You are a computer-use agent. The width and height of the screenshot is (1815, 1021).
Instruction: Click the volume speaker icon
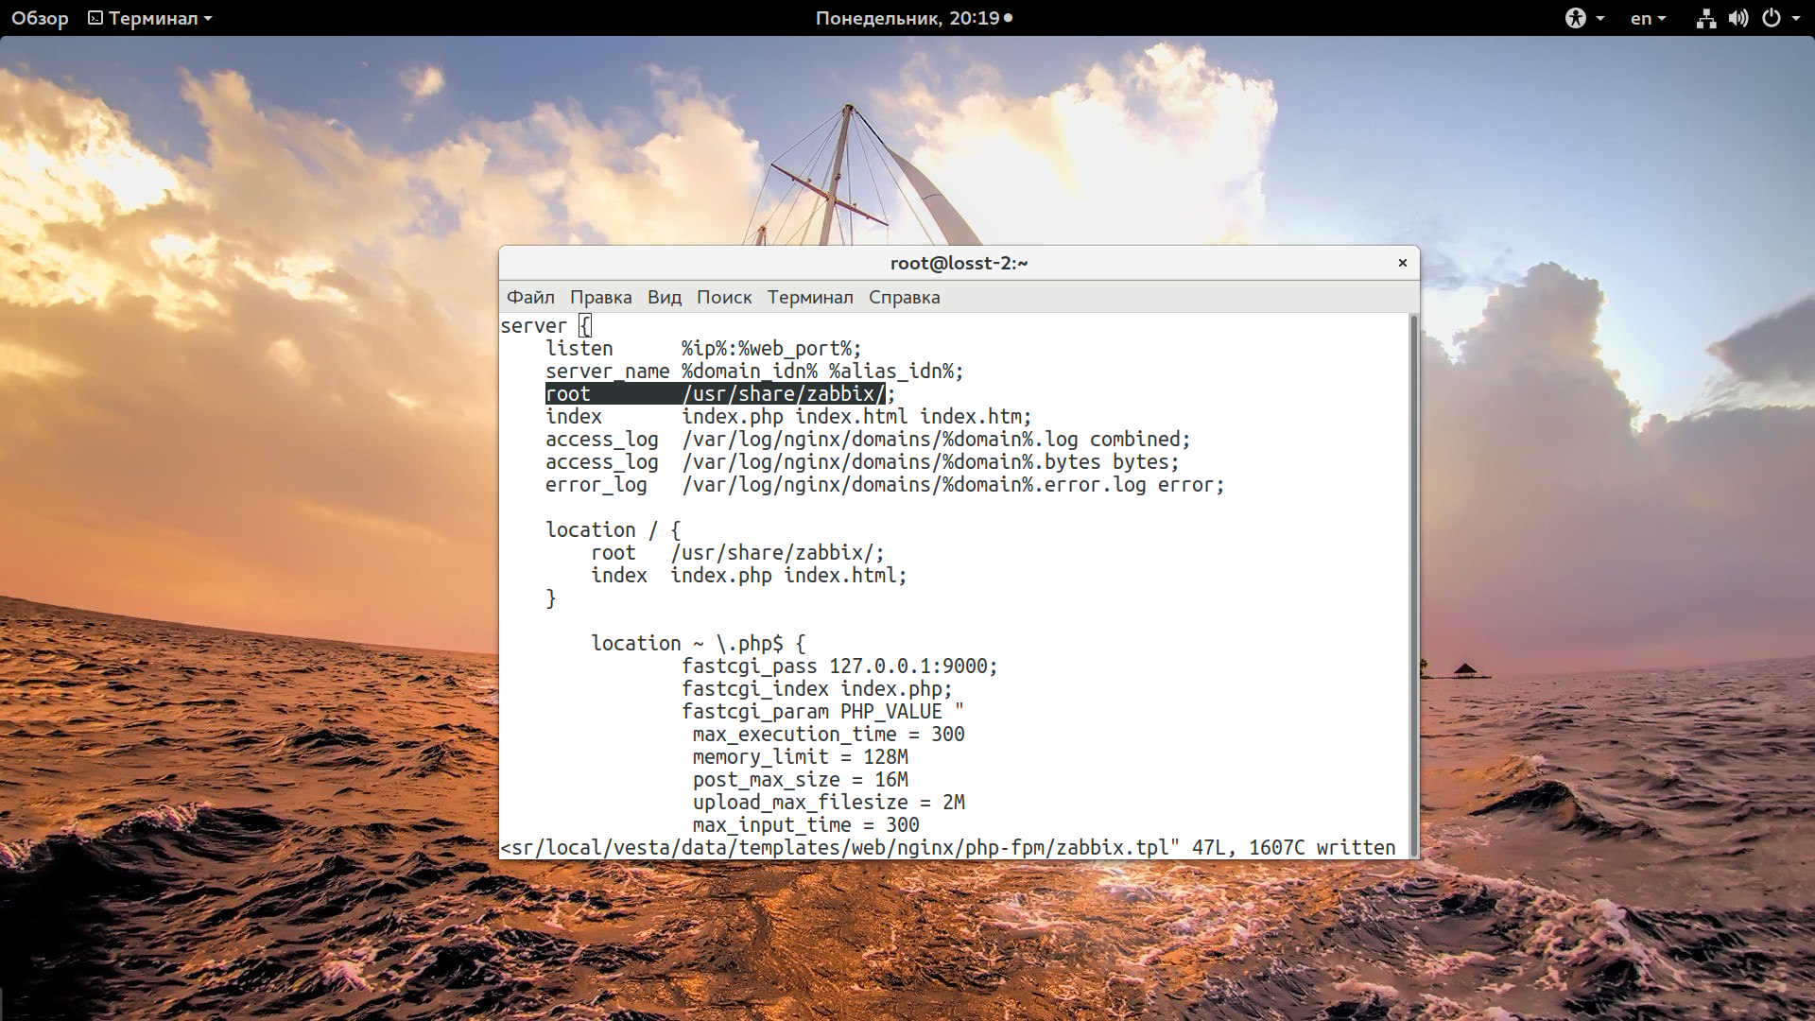(1738, 18)
